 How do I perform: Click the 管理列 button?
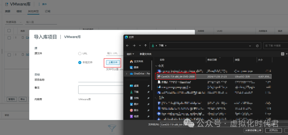[x=12, y=99]
